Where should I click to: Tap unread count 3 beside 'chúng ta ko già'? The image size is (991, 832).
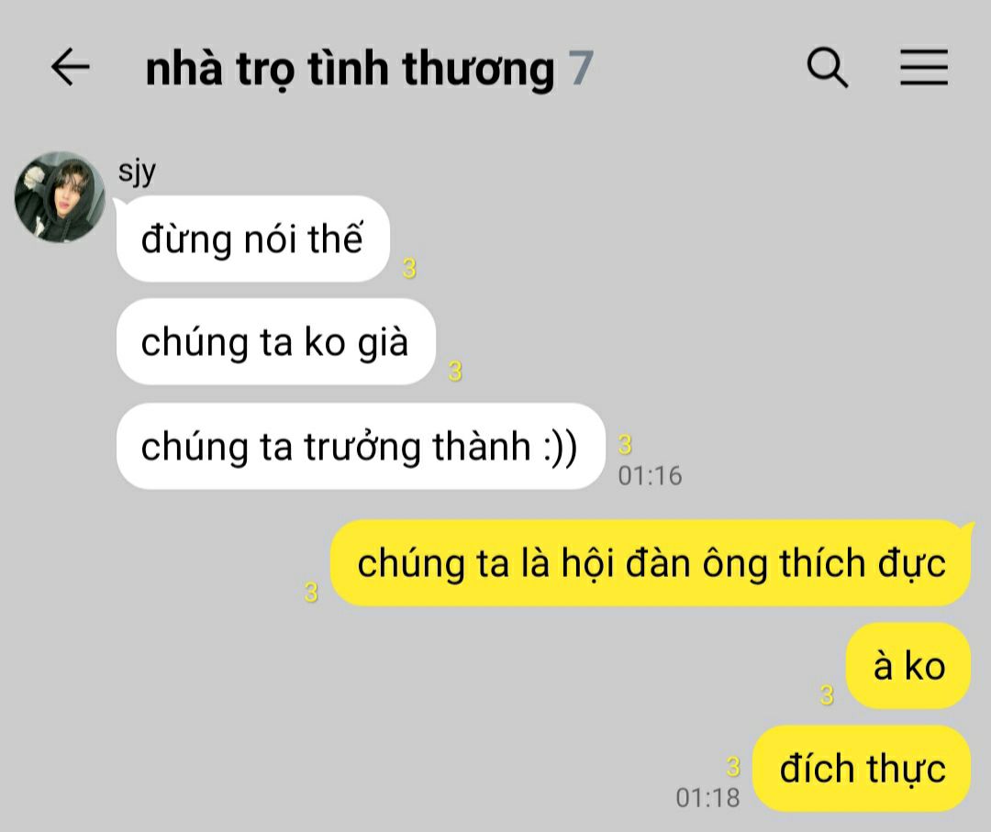pos(455,371)
